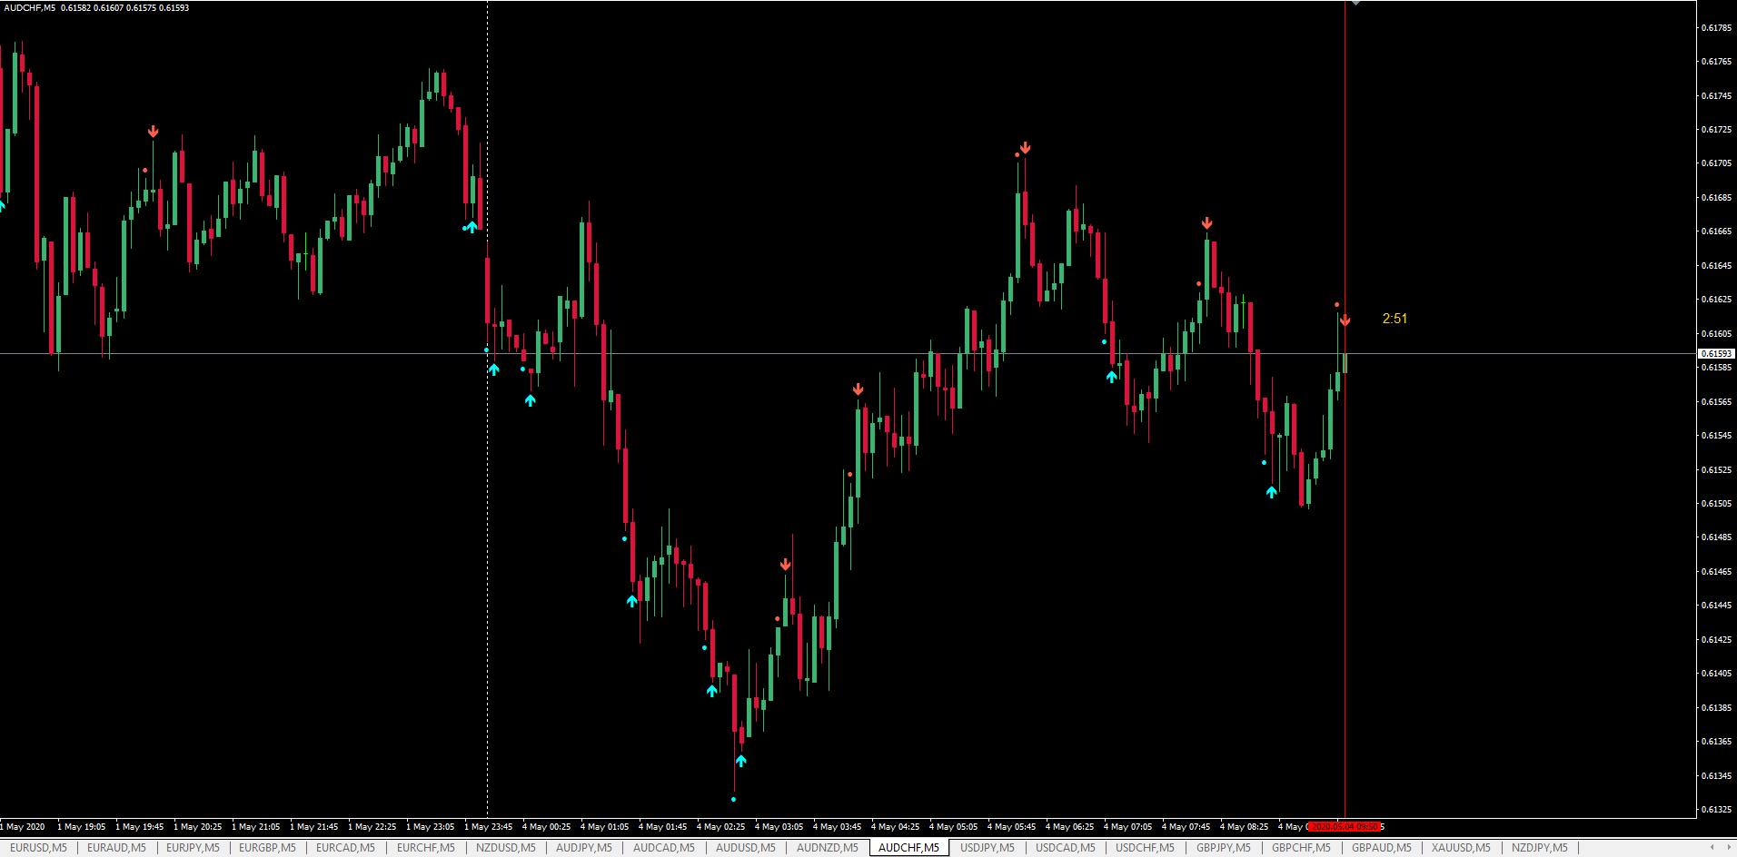The width and height of the screenshot is (1737, 857).
Task: Open the EURCAD,M5 chart tab
Action: [345, 848]
